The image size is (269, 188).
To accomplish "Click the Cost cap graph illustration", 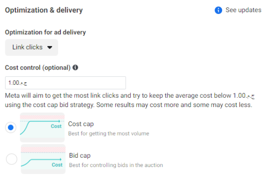I will [x=42, y=128].
